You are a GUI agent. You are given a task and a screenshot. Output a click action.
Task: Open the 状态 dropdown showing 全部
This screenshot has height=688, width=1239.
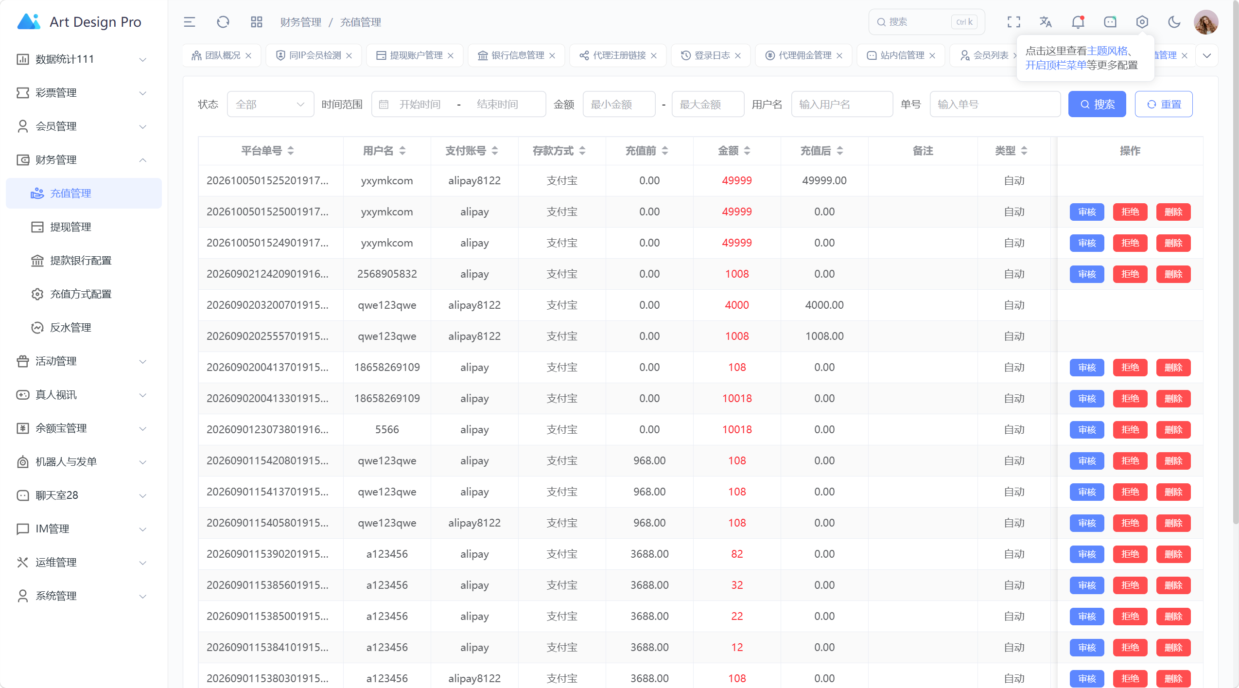[270, 104]
